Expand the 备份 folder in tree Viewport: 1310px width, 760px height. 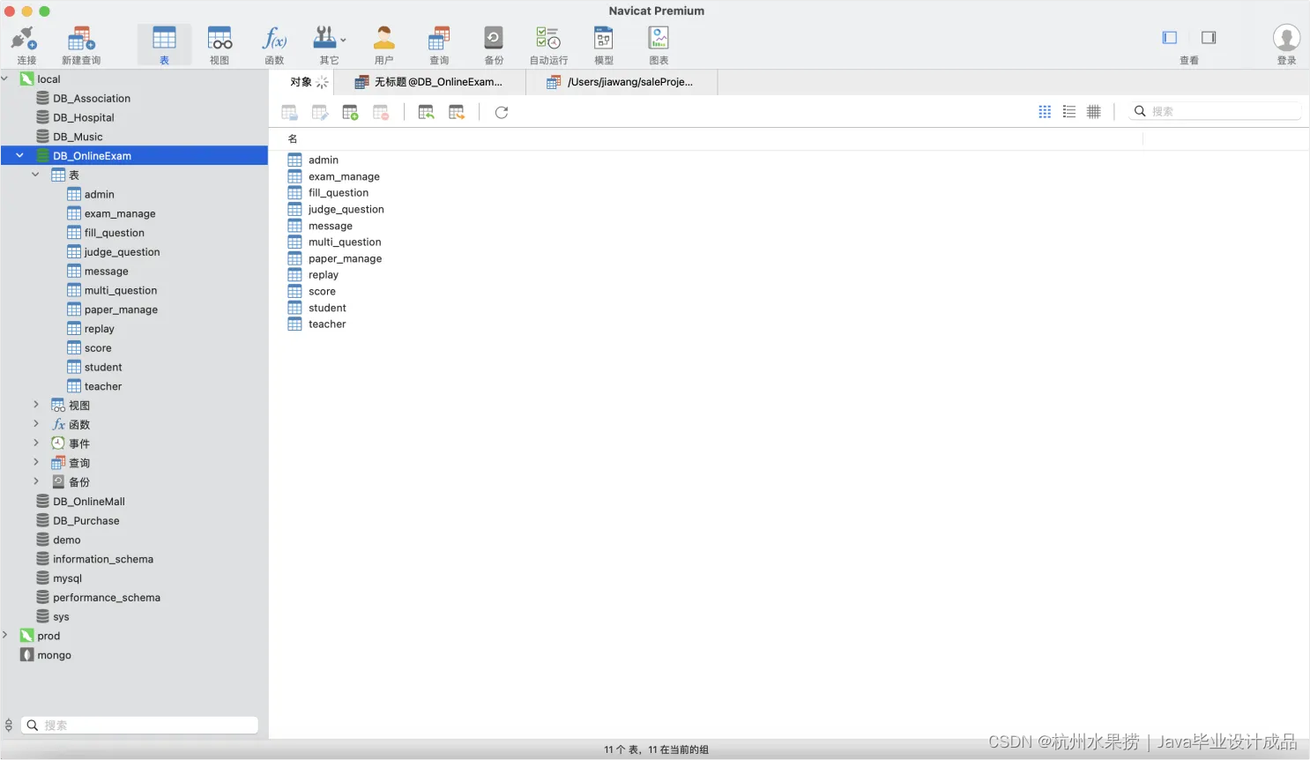click(x=36, y=481)
